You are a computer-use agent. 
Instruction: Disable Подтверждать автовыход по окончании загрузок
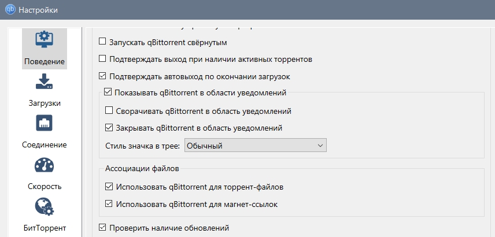click(x=102, y=76)
